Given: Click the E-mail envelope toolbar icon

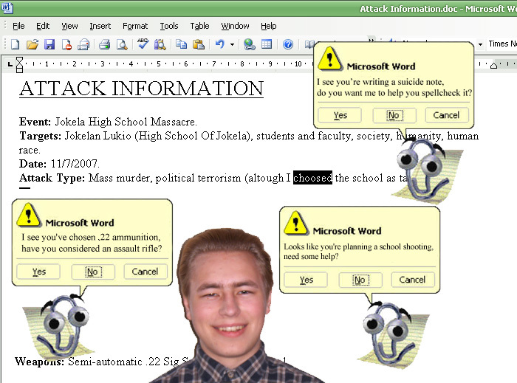Looking at the screenshot, I should (83, 44).
